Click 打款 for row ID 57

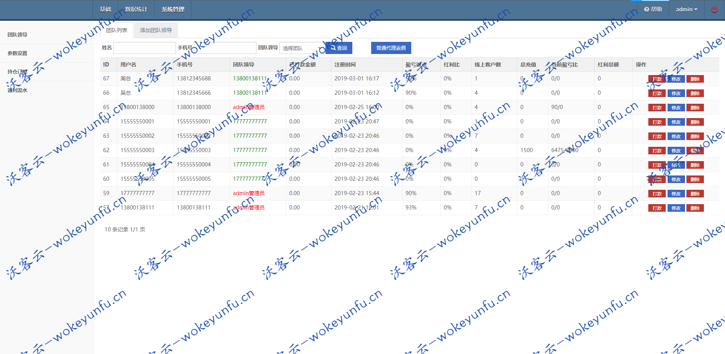pyautogui.click(x=657, y=208)
